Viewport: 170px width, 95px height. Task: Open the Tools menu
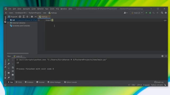[52, 9]
